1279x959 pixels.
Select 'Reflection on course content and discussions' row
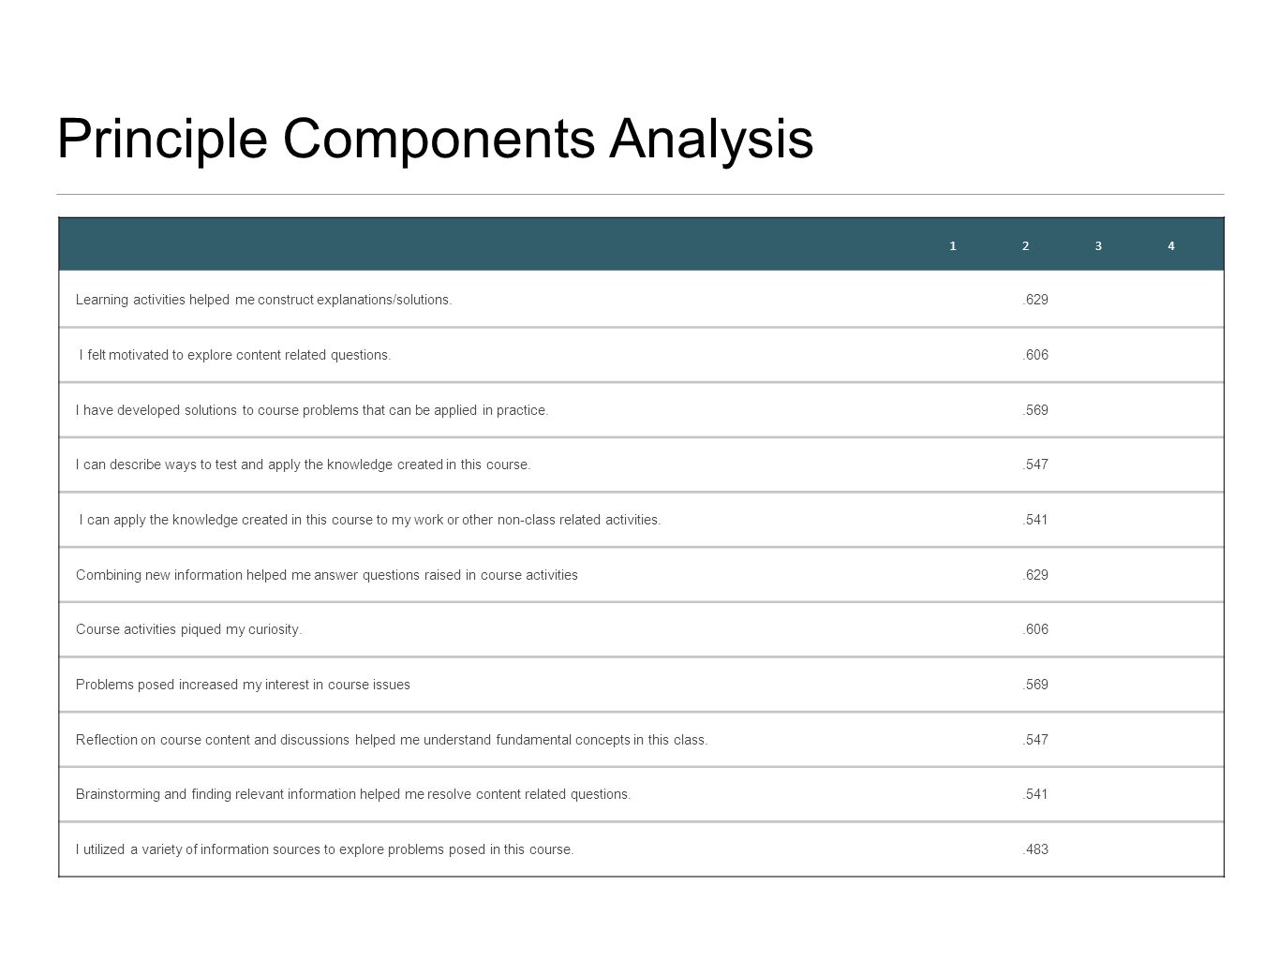point(641,740)
